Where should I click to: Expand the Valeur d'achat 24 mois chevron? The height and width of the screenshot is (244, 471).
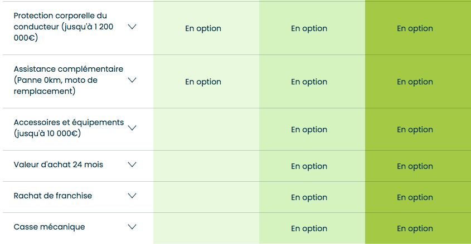(x=132, y=165)
